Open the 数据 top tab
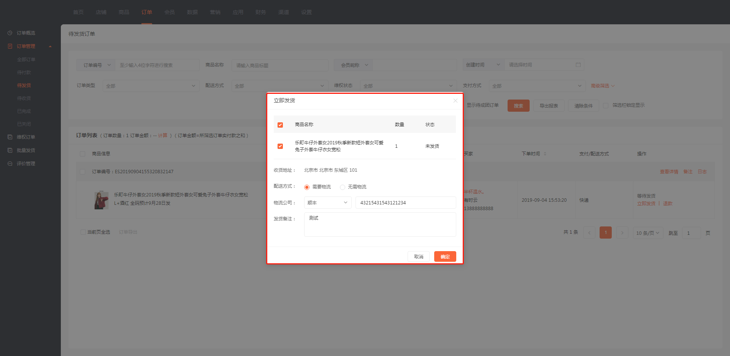 [192, 12]
